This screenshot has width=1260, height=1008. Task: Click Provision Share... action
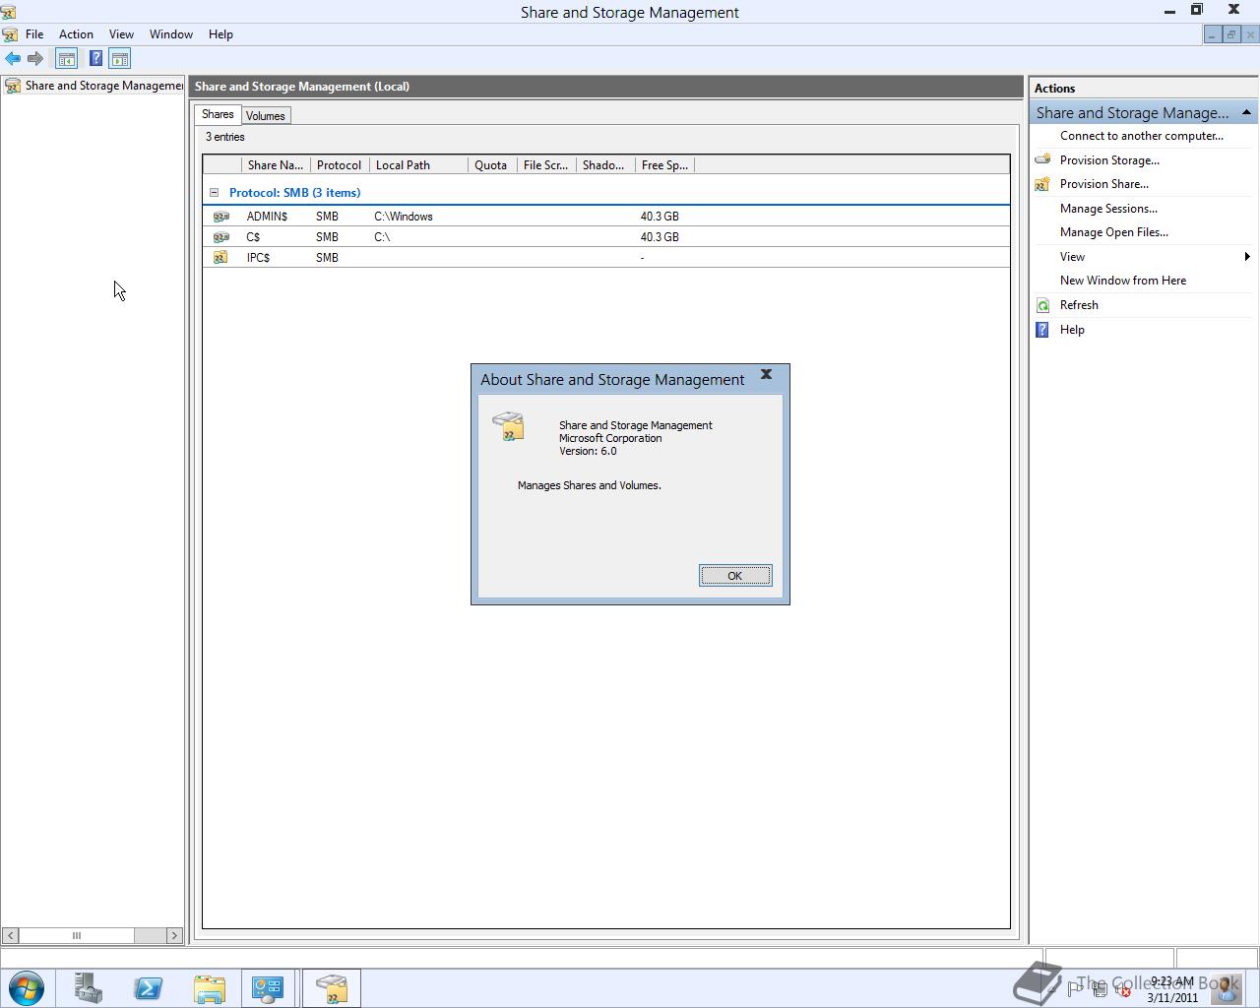pos(1104,184)
